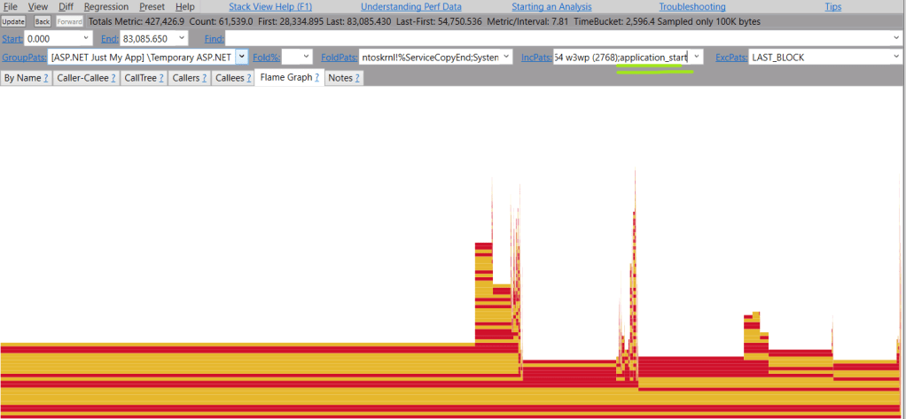Expand the IncPats dropdown arrow
The width and height of the screenshot is (906, 419).
tap(697, 57)
